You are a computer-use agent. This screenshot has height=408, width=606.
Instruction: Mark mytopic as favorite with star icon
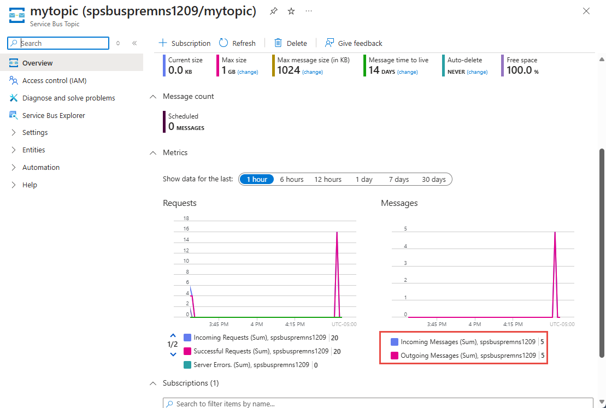291,11
